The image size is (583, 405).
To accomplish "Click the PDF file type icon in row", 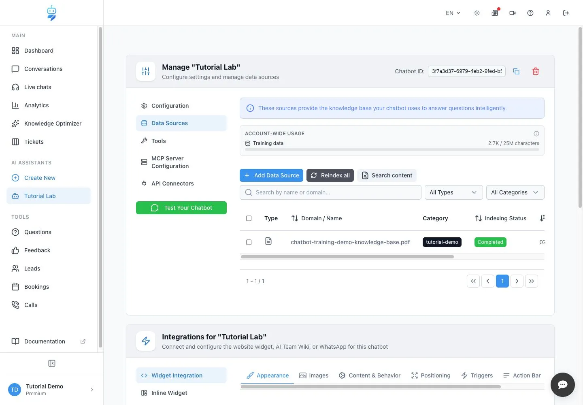I will coord(268,241).
